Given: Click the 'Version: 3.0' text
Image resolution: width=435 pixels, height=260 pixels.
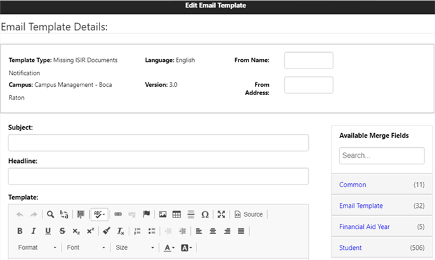Looking at the screenshot, I should [161, 84].
